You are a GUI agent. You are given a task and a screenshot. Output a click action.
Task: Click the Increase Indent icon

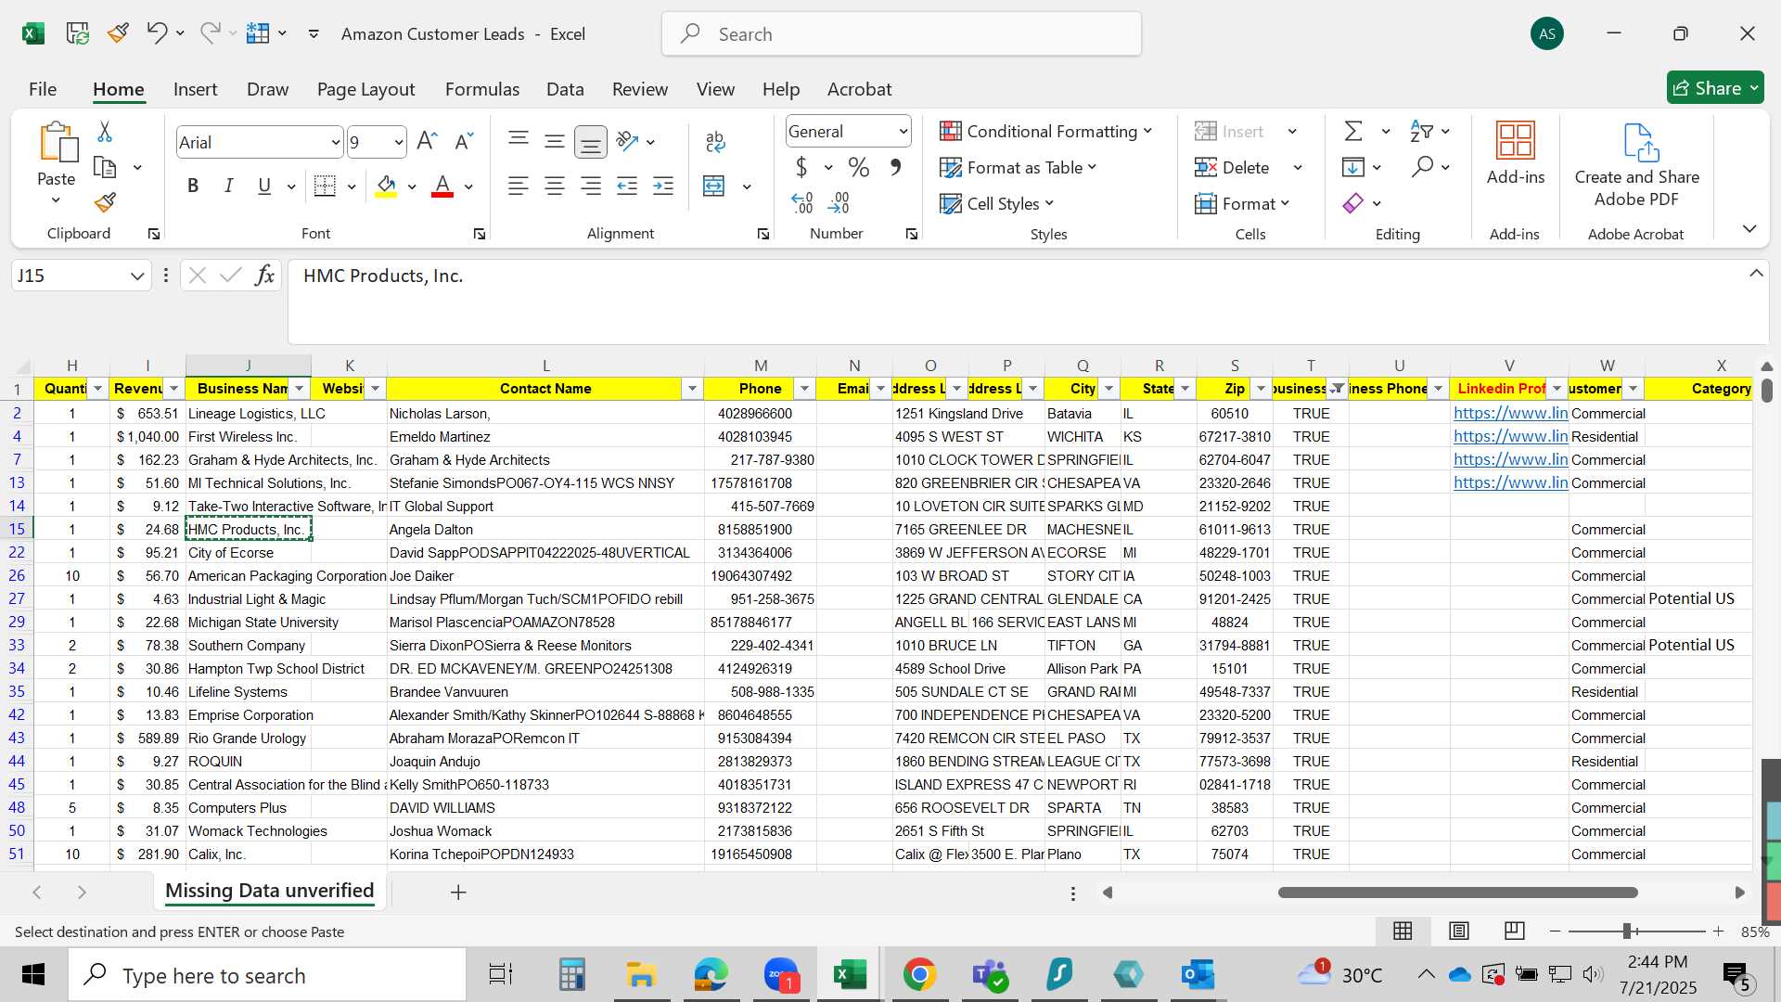[663, 186]
